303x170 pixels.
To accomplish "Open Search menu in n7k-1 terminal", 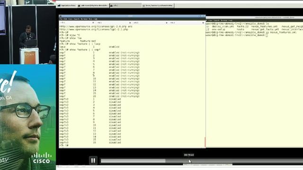I will pyautogui.click(x=77, y=19).
